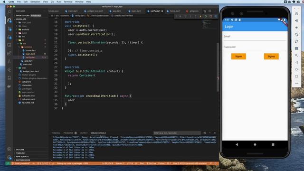Open the Selection menu in menu bar
Viewport: 304px width, 171px height.
(35, 2)
